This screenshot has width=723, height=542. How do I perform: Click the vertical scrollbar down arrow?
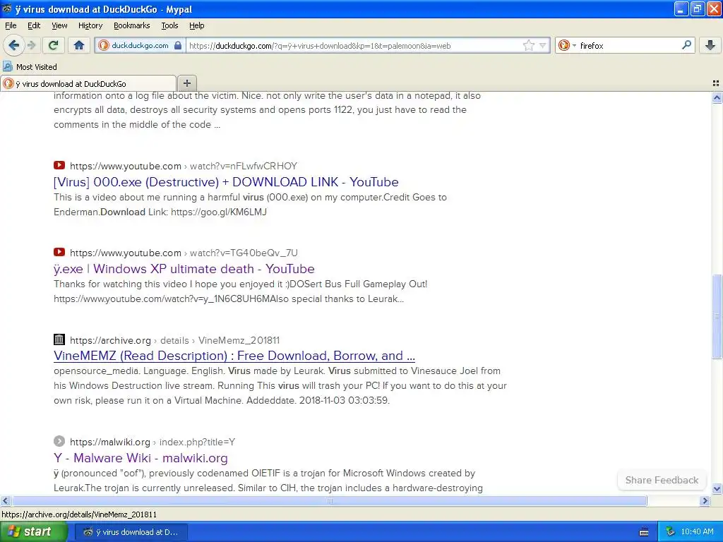click(717, 488)
